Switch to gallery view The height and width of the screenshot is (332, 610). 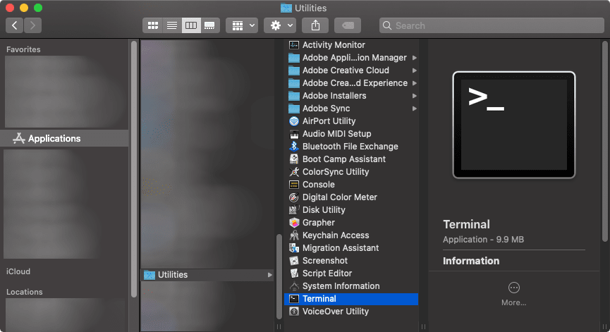pos(210,25)
